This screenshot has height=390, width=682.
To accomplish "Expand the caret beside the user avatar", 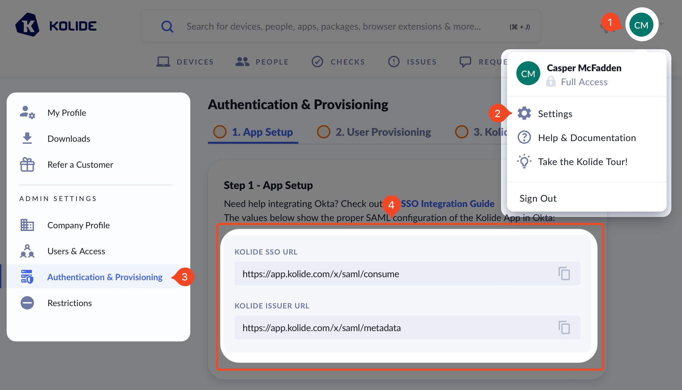I will click(661, 24).
